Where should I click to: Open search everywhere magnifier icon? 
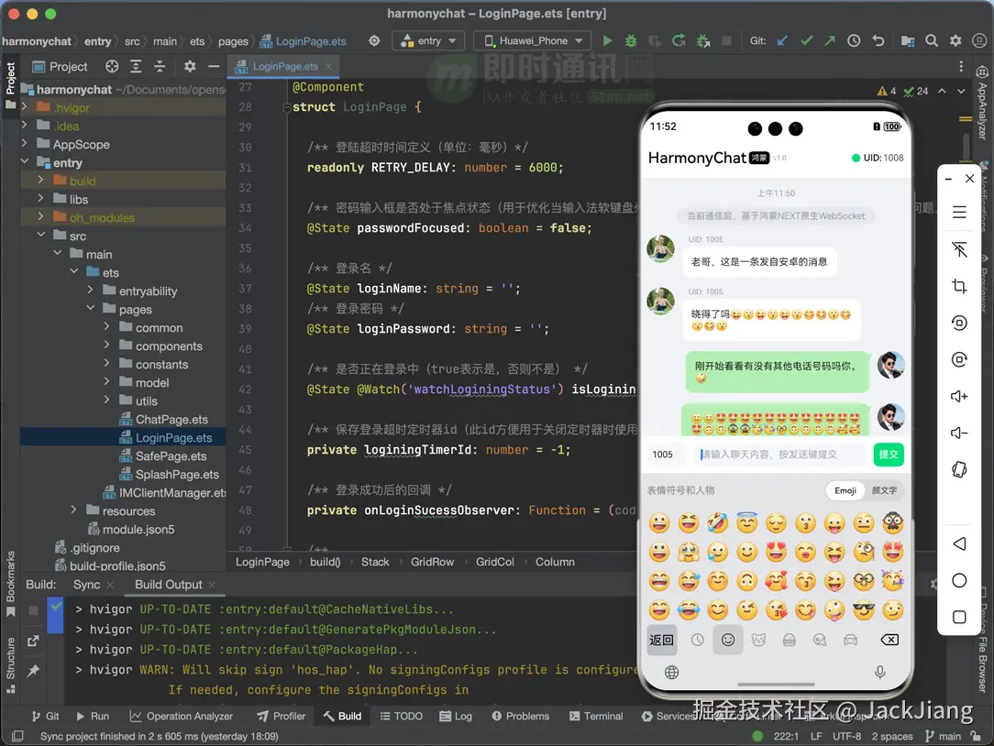932,41
